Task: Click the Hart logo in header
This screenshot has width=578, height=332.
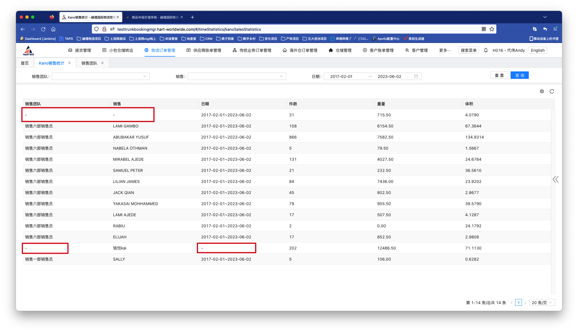Action: point(28,50)
